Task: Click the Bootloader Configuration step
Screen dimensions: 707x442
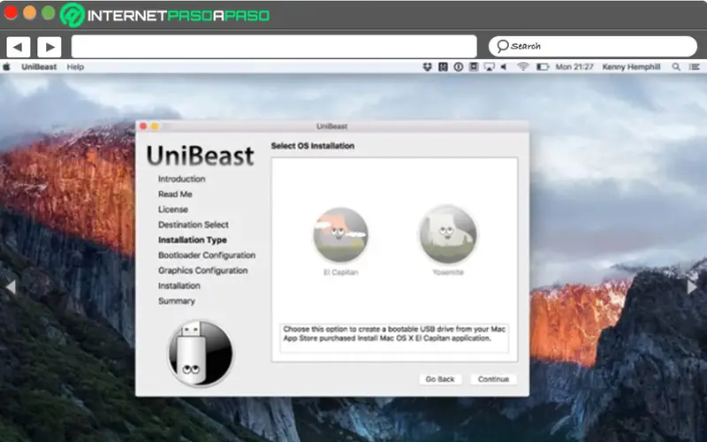Action: pyautogui.click(x=207, y=255)
